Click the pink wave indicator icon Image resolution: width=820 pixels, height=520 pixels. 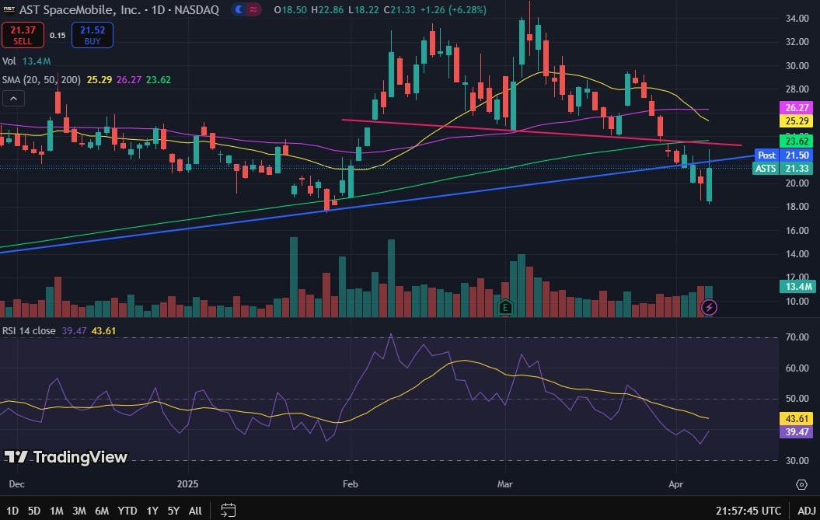pyautogui.click(x=253, y=10)
